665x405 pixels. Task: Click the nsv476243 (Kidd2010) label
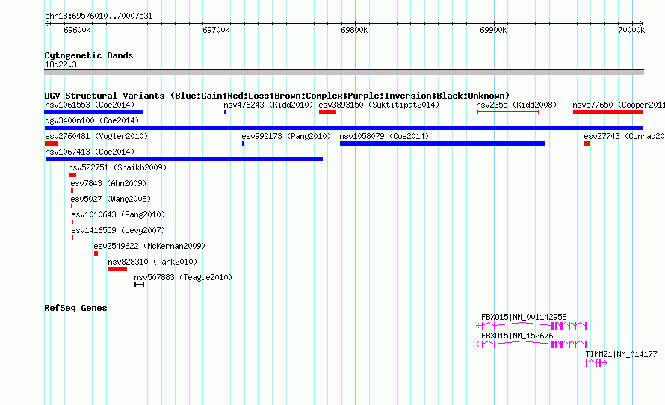[268, 105]
